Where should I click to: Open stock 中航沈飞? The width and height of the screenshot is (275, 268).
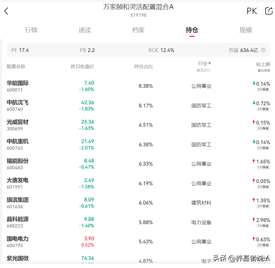[x=17, y=102]
